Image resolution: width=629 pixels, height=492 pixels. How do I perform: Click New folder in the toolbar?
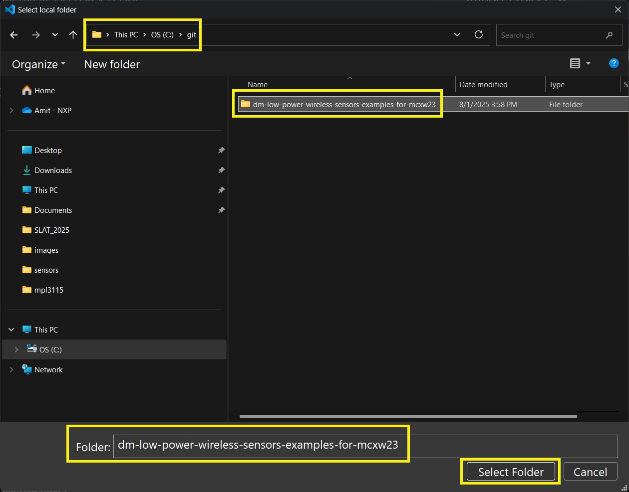pyautogui.click(x=112, y=64)
